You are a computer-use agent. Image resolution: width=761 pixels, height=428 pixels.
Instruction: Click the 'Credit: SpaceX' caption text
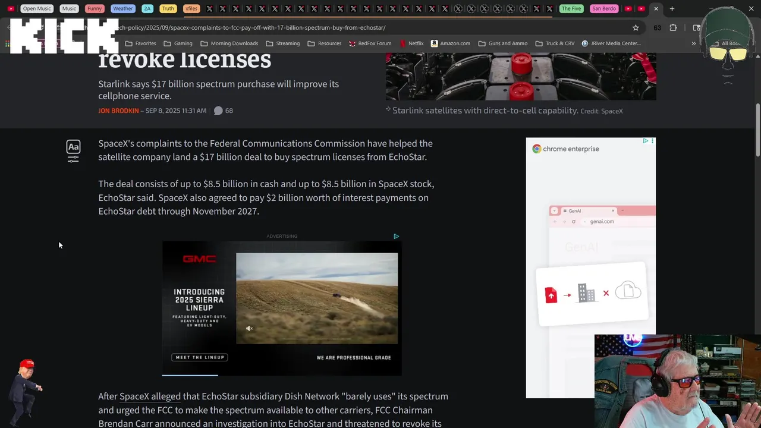coord(602,111)
